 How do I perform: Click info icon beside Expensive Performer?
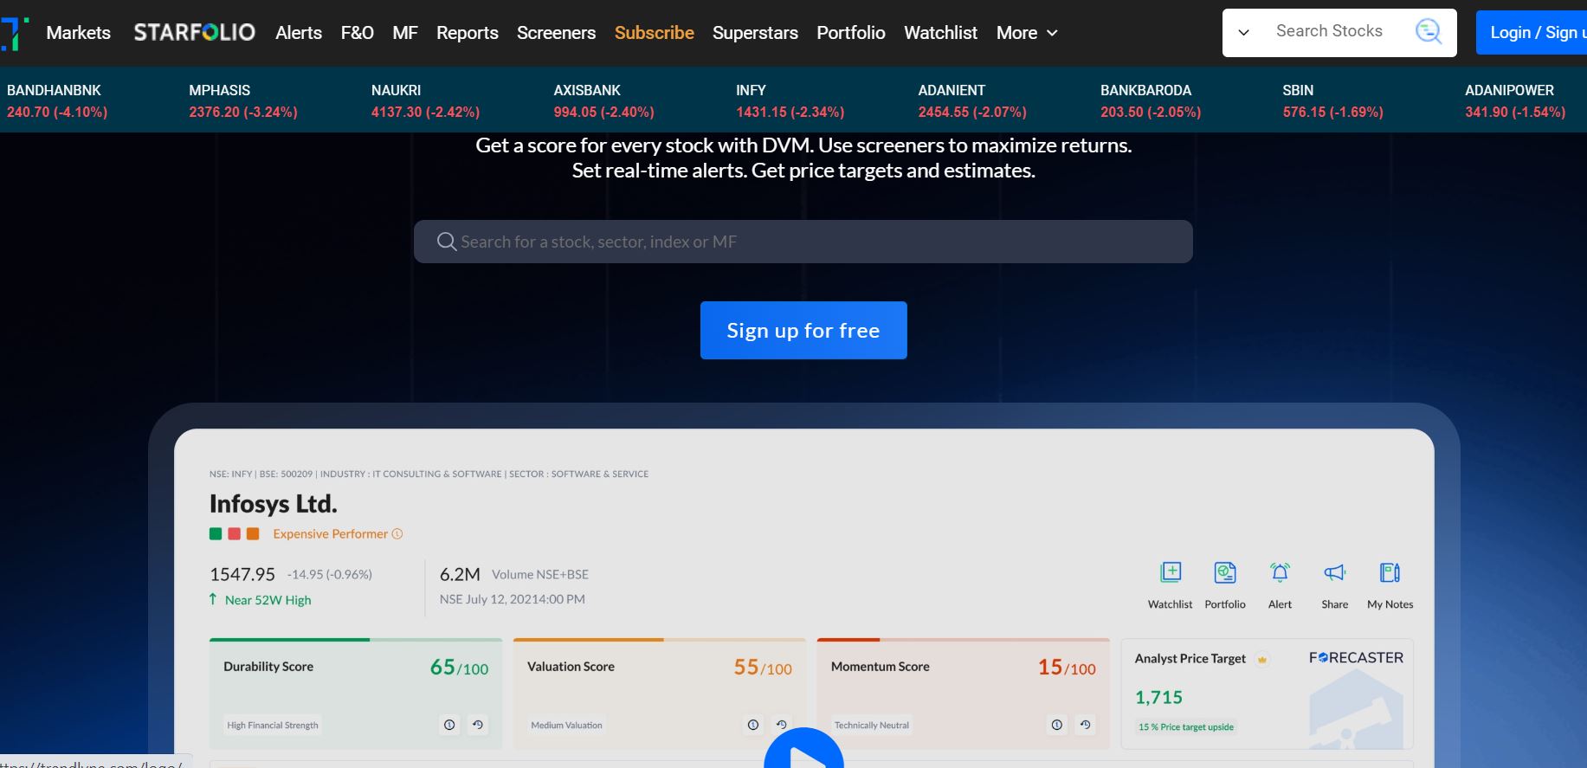click(397, 534)
